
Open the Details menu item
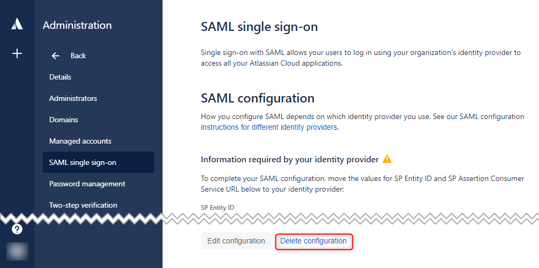coord(60,77)
